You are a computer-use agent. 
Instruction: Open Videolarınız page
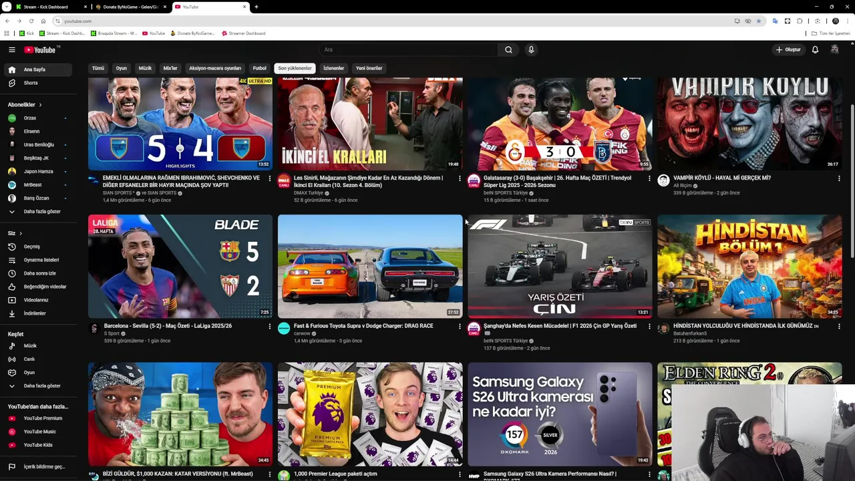pos(39,300)
